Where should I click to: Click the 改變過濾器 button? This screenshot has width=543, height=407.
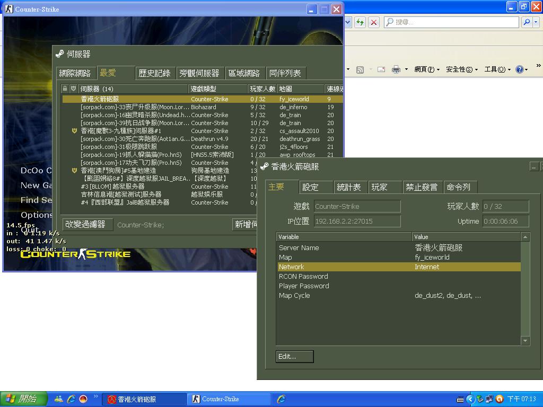(85, 225)
